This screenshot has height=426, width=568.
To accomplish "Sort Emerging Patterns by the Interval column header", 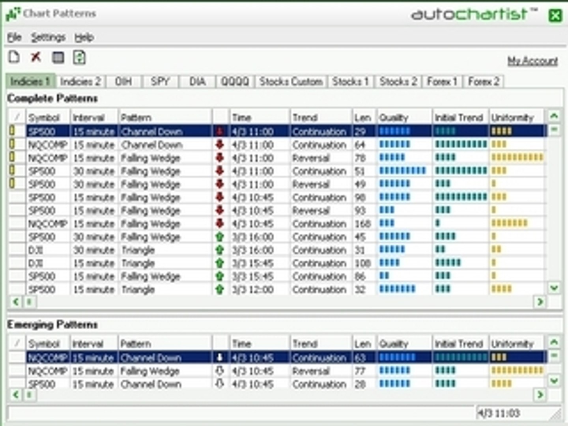I will tap(94, 344).
